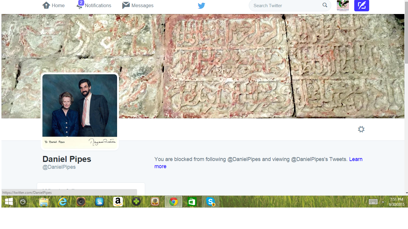Open the Messages envelope tab
The width and height of the screenshot is (408, 229).
[x=138, y=5]
